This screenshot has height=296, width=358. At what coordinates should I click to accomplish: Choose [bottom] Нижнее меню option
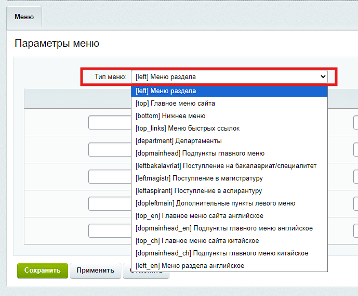[x=229, y=116]
